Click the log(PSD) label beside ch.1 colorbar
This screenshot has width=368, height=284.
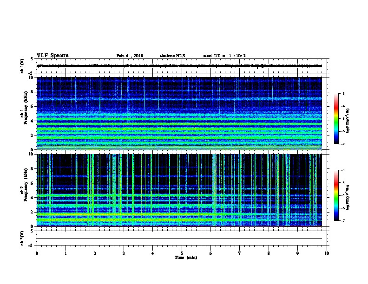click(x=348, y=121)
